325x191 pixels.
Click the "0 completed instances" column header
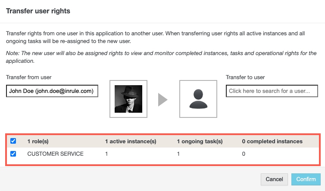click(272, 141)
